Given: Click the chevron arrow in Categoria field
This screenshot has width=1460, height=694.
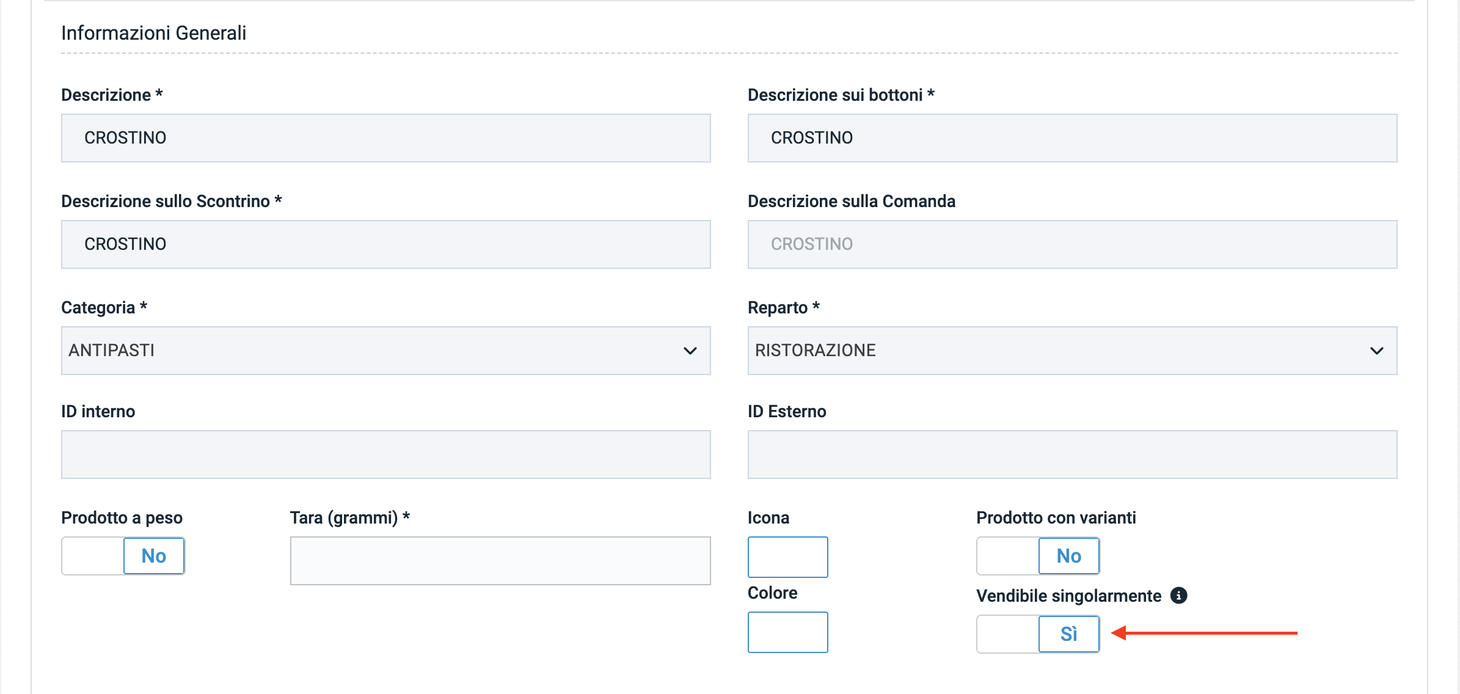Looking at the screenshot, I should point(690,351).
